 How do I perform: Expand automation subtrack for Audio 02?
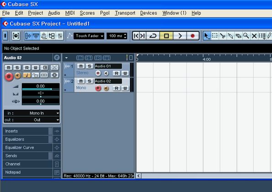click(65, 90)
